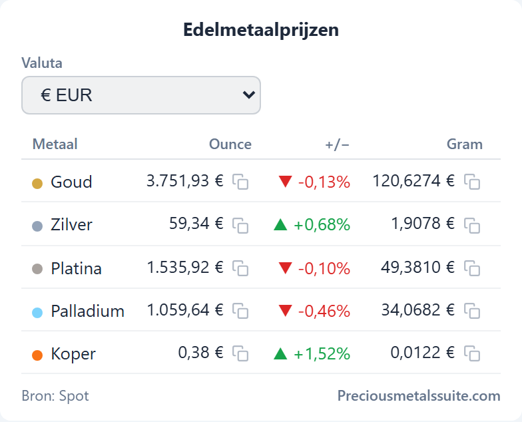Click the Ounce column header

[230, 144]
